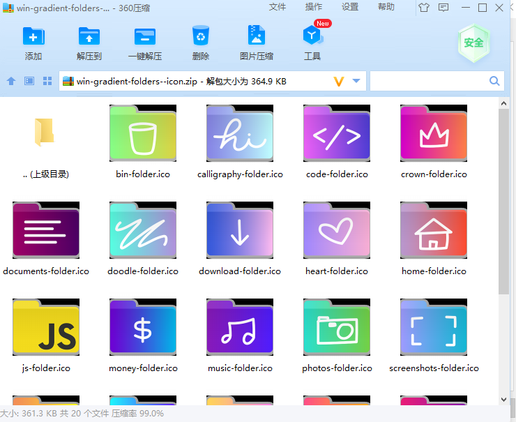The height and width of the screenshot is (422, 516).
Task: Click the up-one-level arrow icon
Action: (11, 81)
